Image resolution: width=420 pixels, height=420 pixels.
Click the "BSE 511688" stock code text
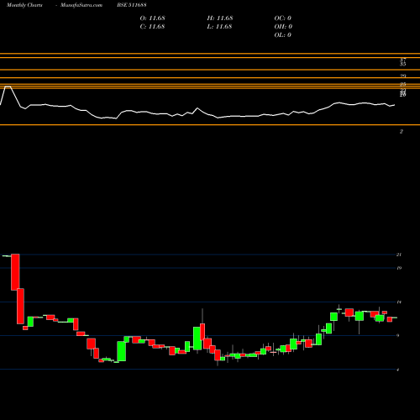tap(132, 5)
